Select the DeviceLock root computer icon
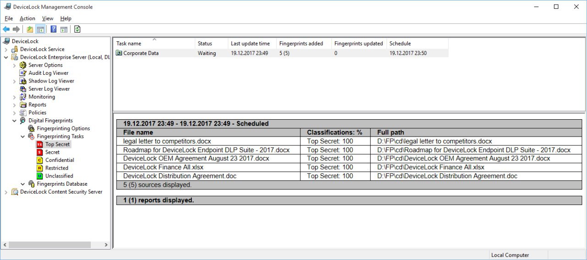Image resolution: width=587 pixels, height=260 pixels. pyautogui.click(x=6, y=41)
